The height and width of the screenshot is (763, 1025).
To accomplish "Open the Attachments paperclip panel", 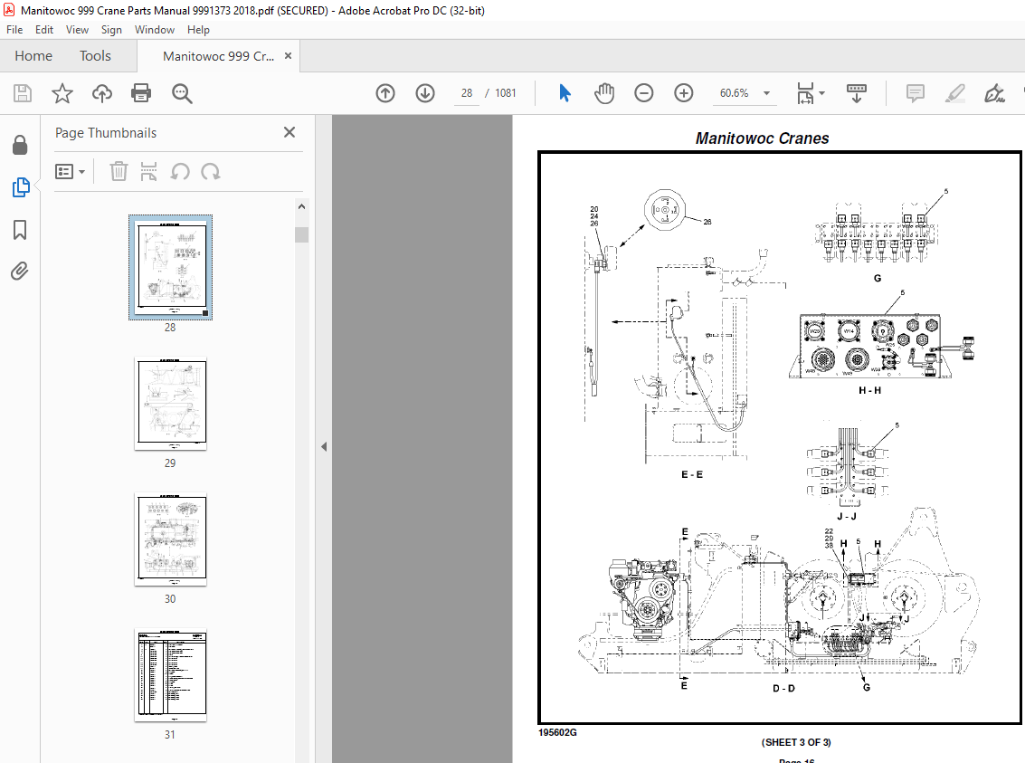I will [x=20, y=272].
